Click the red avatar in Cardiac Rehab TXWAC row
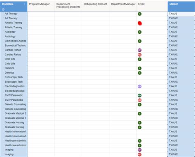195x157 pixels. [139, 55]
